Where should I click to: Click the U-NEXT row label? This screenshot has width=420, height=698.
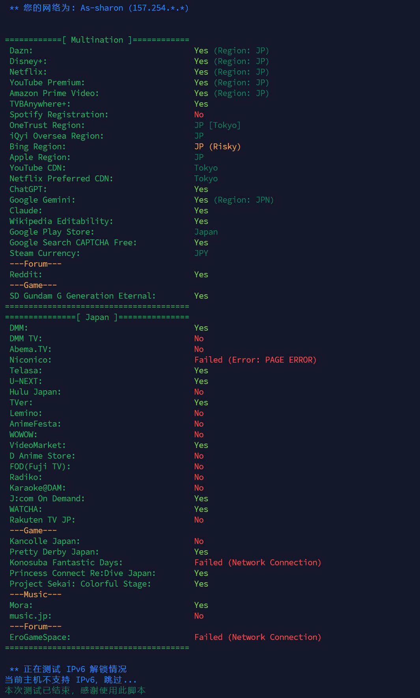point(26,381)
